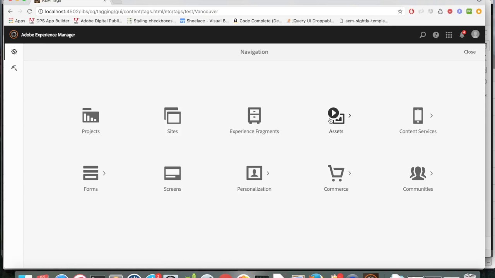View notifications bell with 4 badge
Viewport: 495px width, 278px height.
click(x=462, y=34)
